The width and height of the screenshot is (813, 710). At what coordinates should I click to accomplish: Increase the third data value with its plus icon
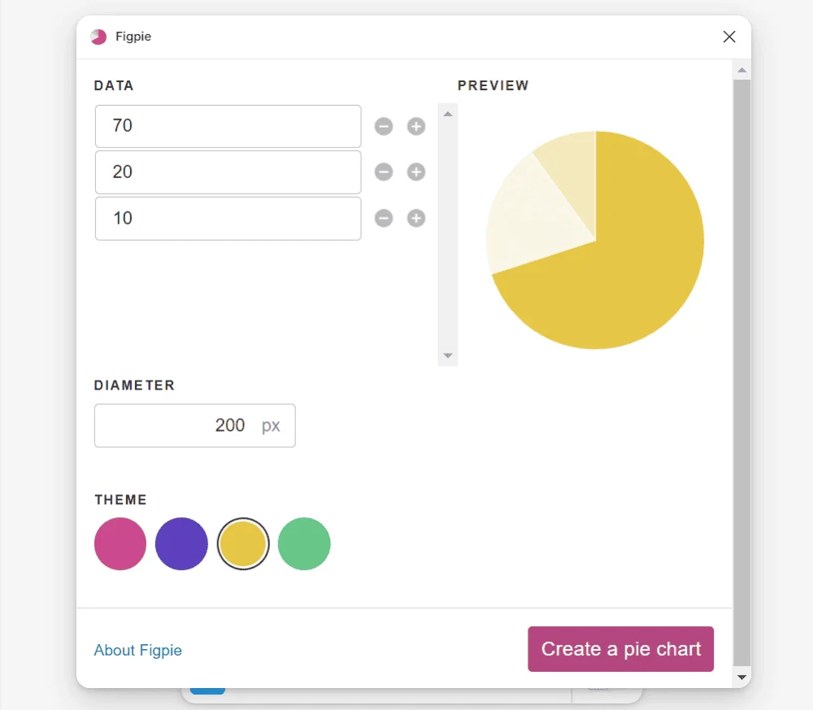pyautogui.click(x=416, y=218)
